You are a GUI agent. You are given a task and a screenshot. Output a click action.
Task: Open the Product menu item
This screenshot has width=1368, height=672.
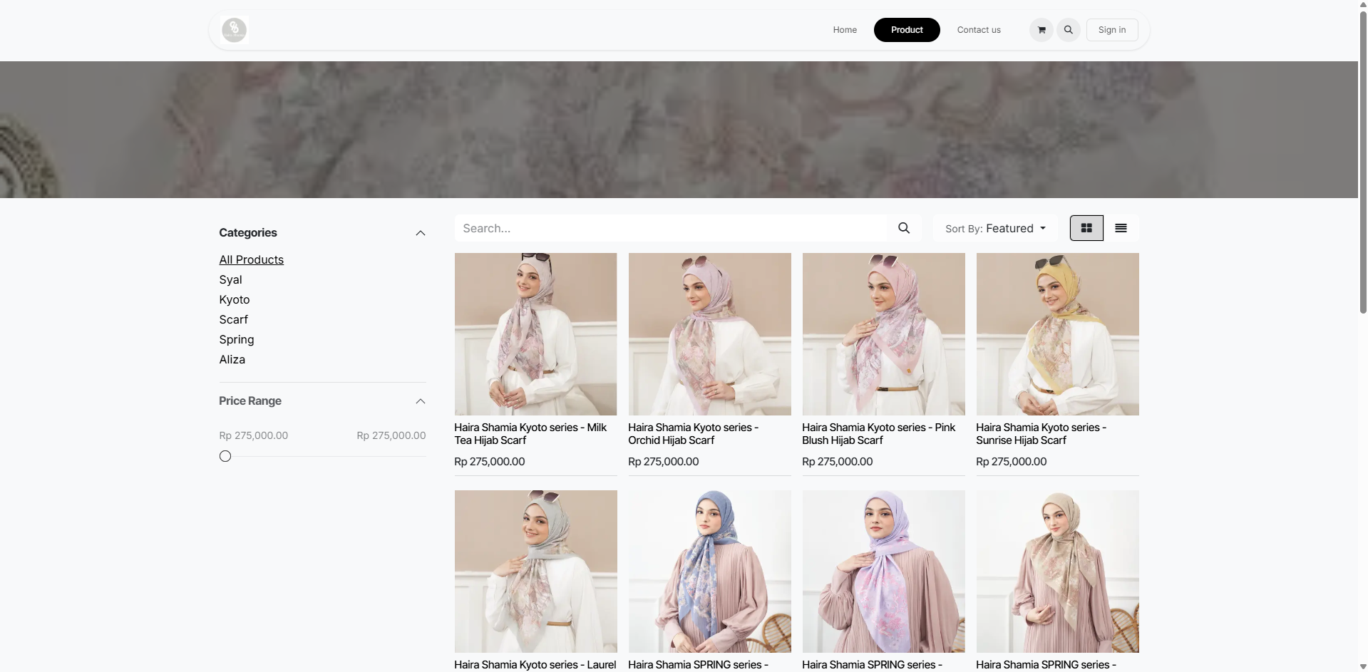[x=907, y=30]
